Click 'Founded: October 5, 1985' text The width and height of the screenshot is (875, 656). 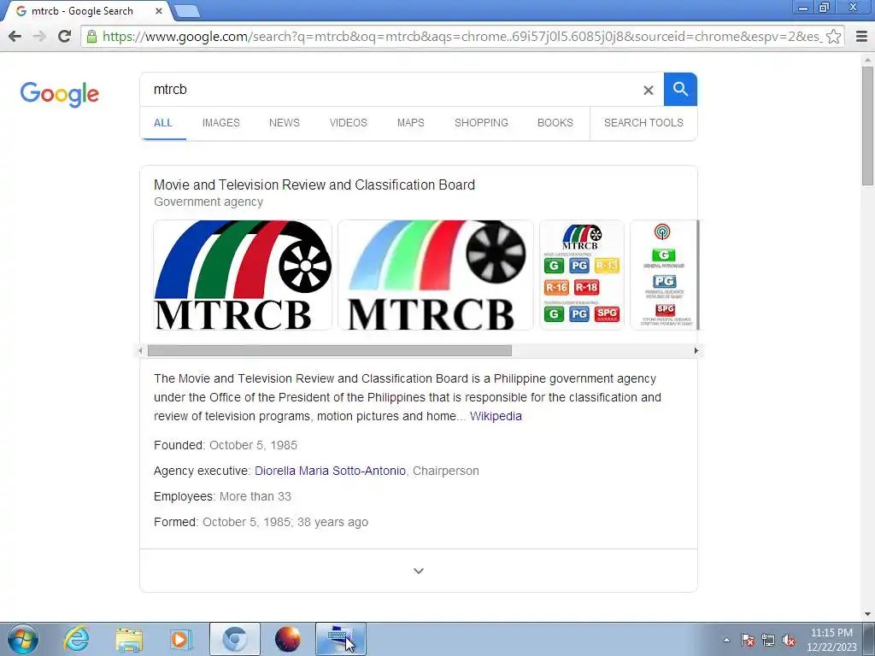click(226, 445)
